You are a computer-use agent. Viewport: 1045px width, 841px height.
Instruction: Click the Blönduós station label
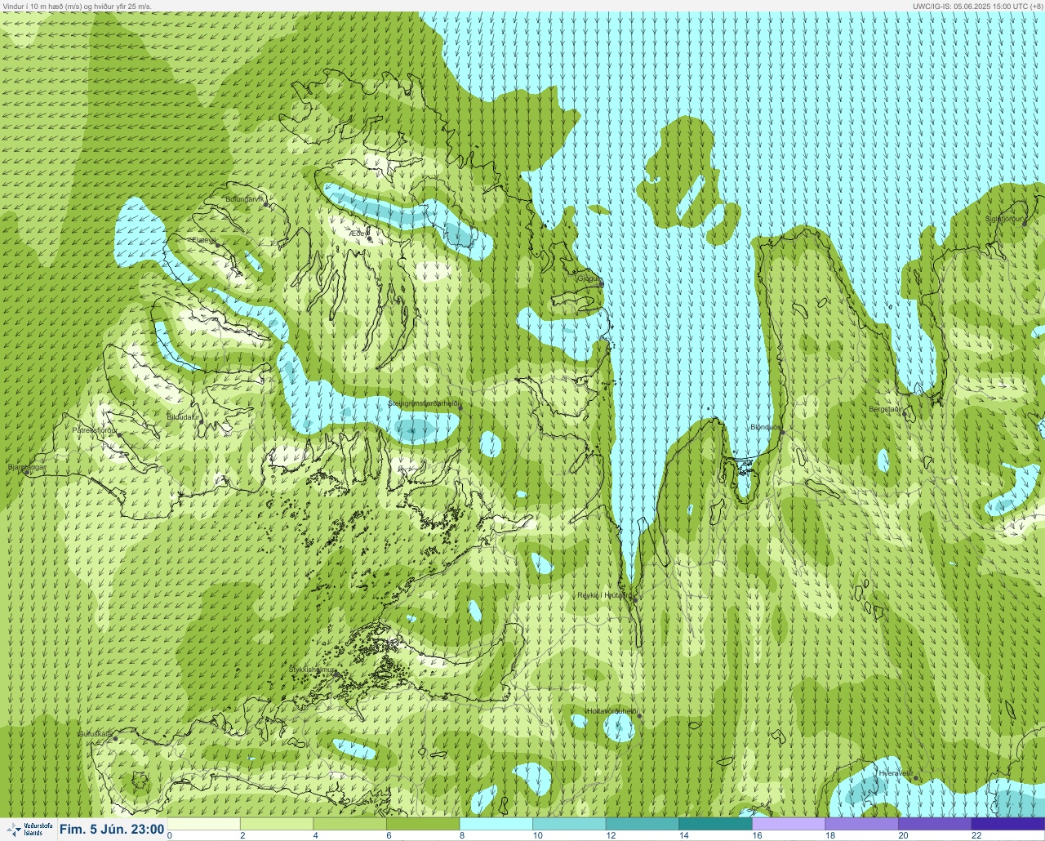[x=766, y=427]
